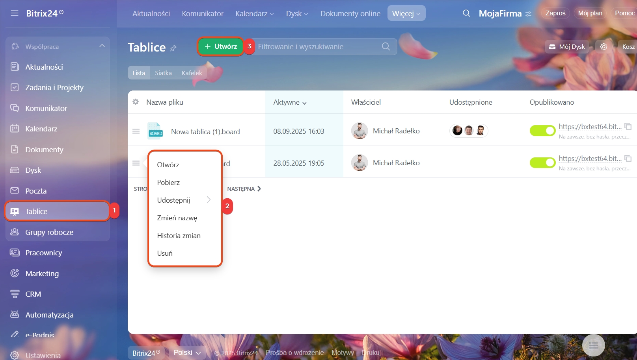Click the search magnifier in the top bar
Image resolution: width=637 pixels, height=360 pixels.
(466, 13)
